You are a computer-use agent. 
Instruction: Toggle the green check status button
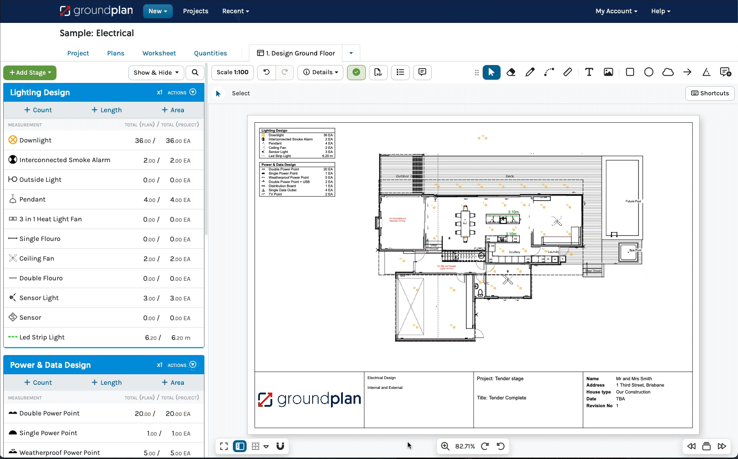(x=356, y=72)
